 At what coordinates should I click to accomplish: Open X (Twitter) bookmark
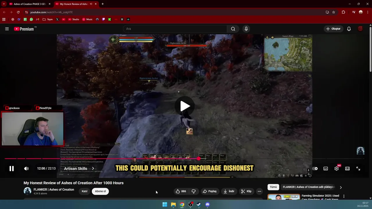coord(57,19)
